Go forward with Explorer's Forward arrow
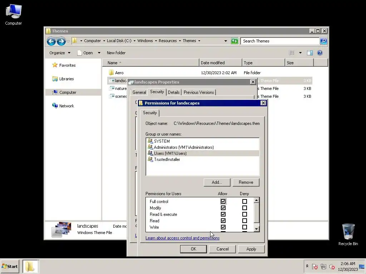 click(61, 41)
